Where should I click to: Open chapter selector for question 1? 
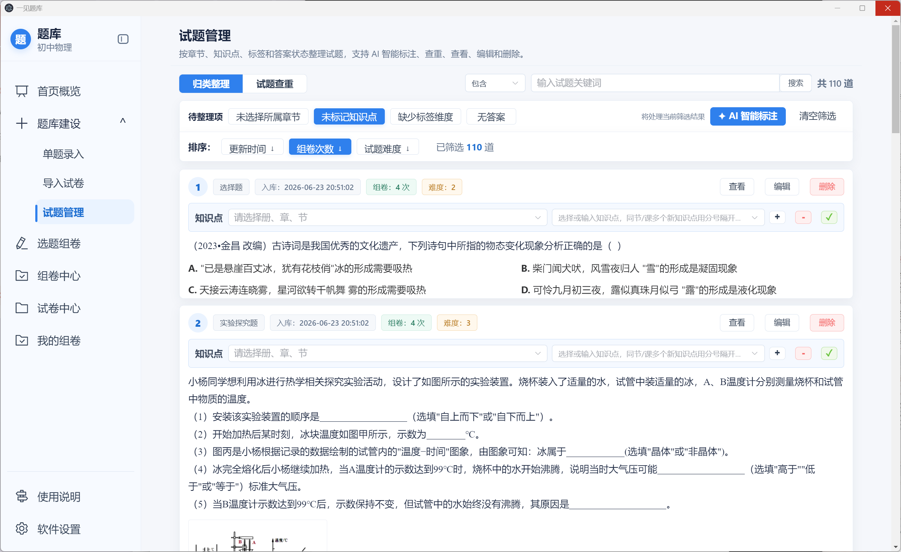click(x=388, y=217)
